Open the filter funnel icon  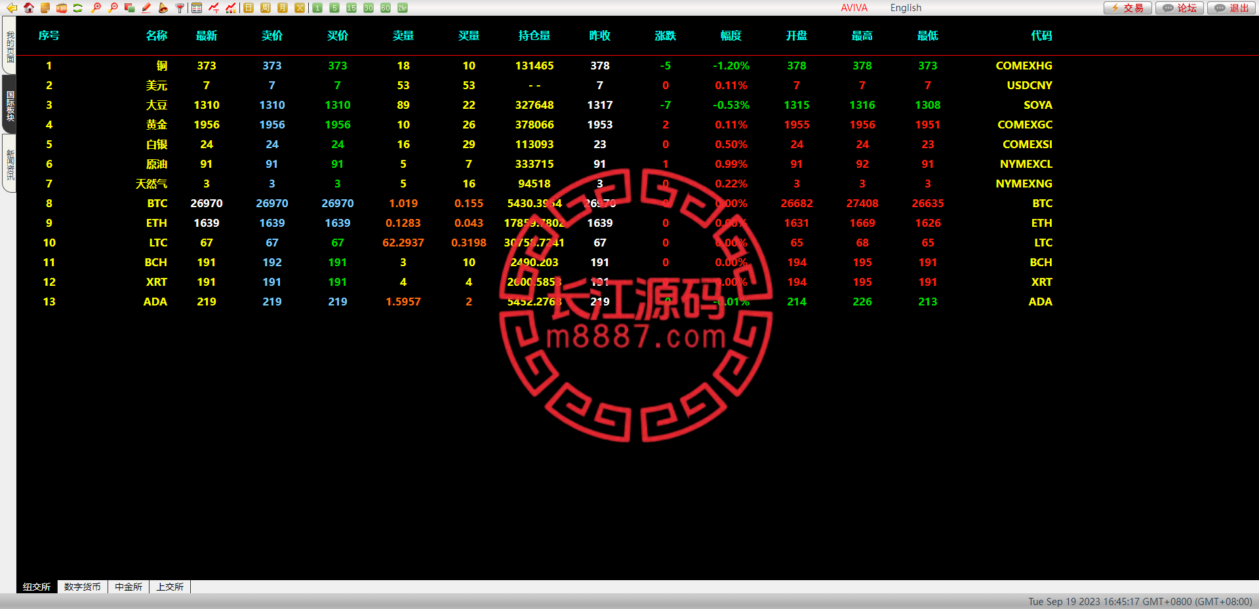point(180,8)
